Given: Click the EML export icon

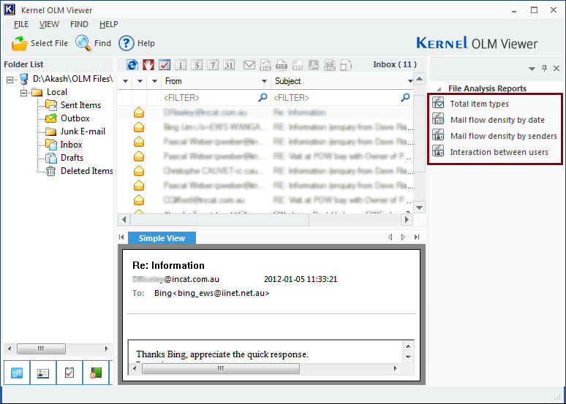Looking at the screenshot, I should click(x=265, y=65).
